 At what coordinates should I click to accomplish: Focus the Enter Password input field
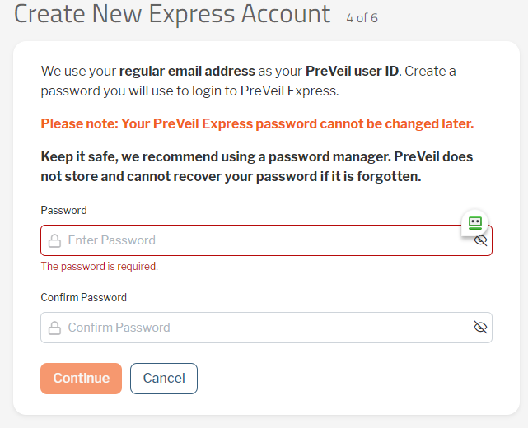click(266, 240)
